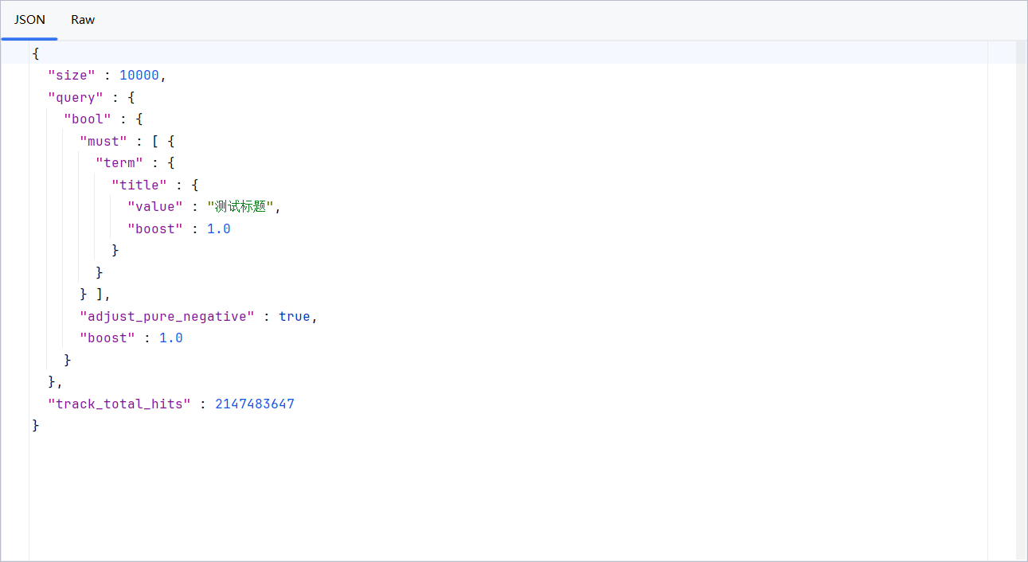Viewport: 1028px width, 562px height.
Task: Click the "adjust_pure_negative" key
Action: coord(167,317)
